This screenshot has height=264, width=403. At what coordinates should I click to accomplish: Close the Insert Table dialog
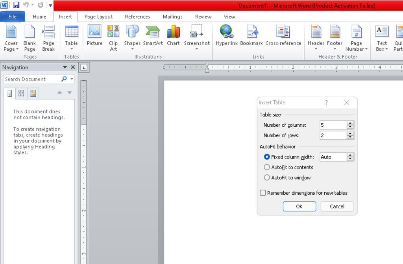pyautogui.click(x=347, y=103)
